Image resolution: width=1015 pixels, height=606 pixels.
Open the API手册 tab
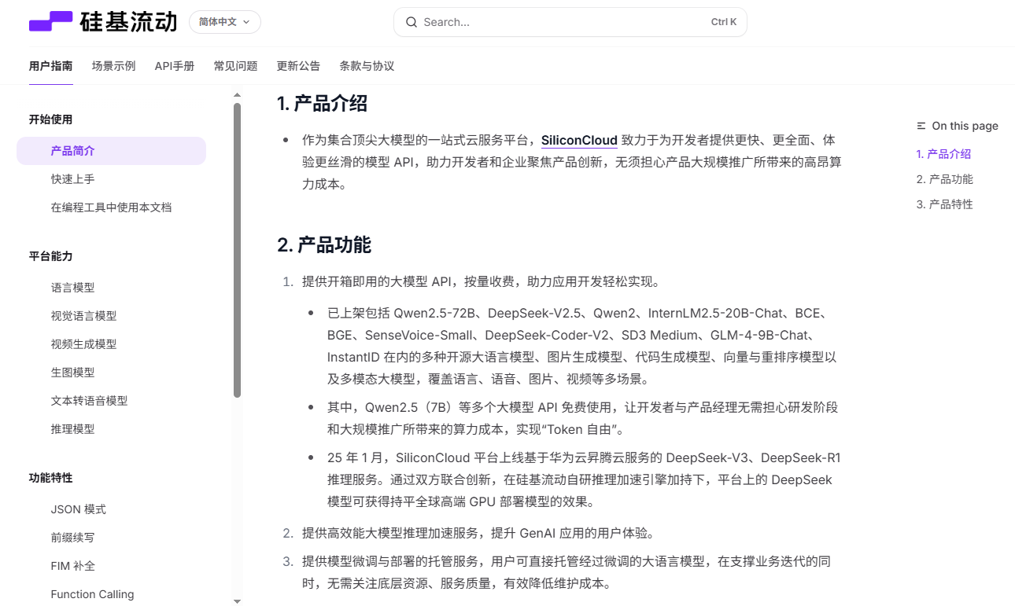pos(175,66)
